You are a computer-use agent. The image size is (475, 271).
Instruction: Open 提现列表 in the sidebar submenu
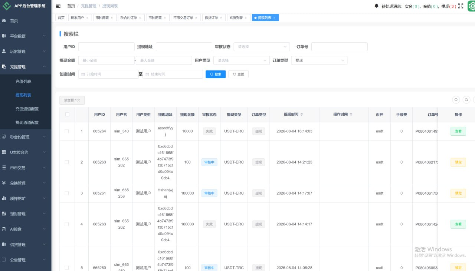pyautogui.click(x=23, y=95)
